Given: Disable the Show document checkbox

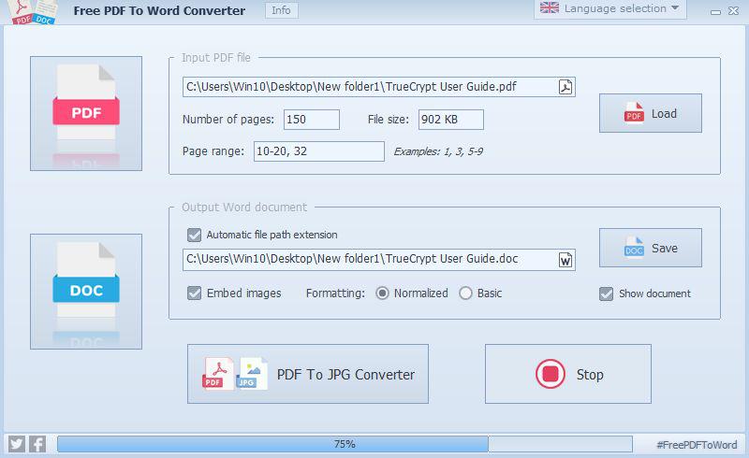Looking at the screenshot, I should click(x=606, y=293).
